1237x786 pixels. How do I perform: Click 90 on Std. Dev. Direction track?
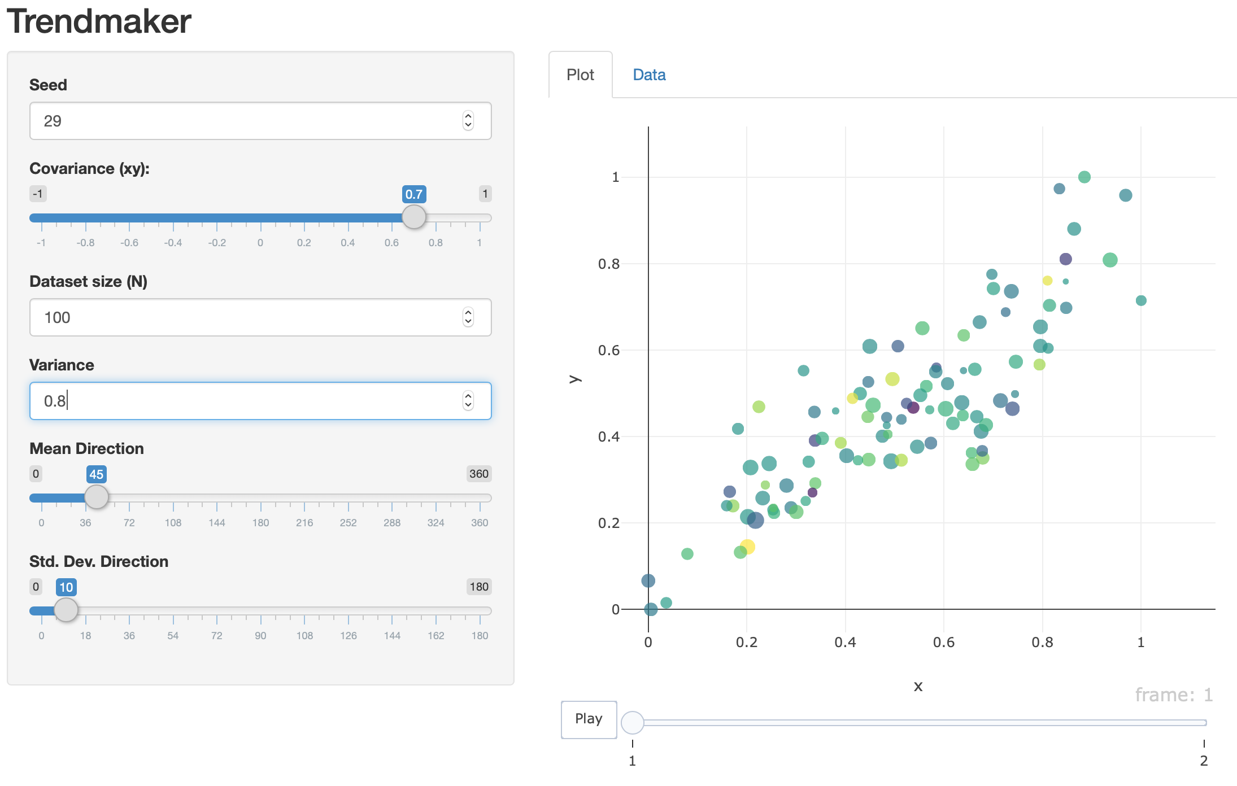click(x=260, y=611)
